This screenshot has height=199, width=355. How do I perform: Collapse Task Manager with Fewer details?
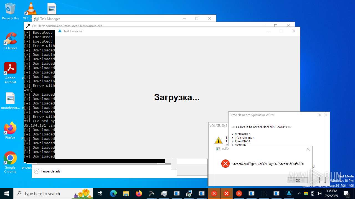click(x=47, y=171)
